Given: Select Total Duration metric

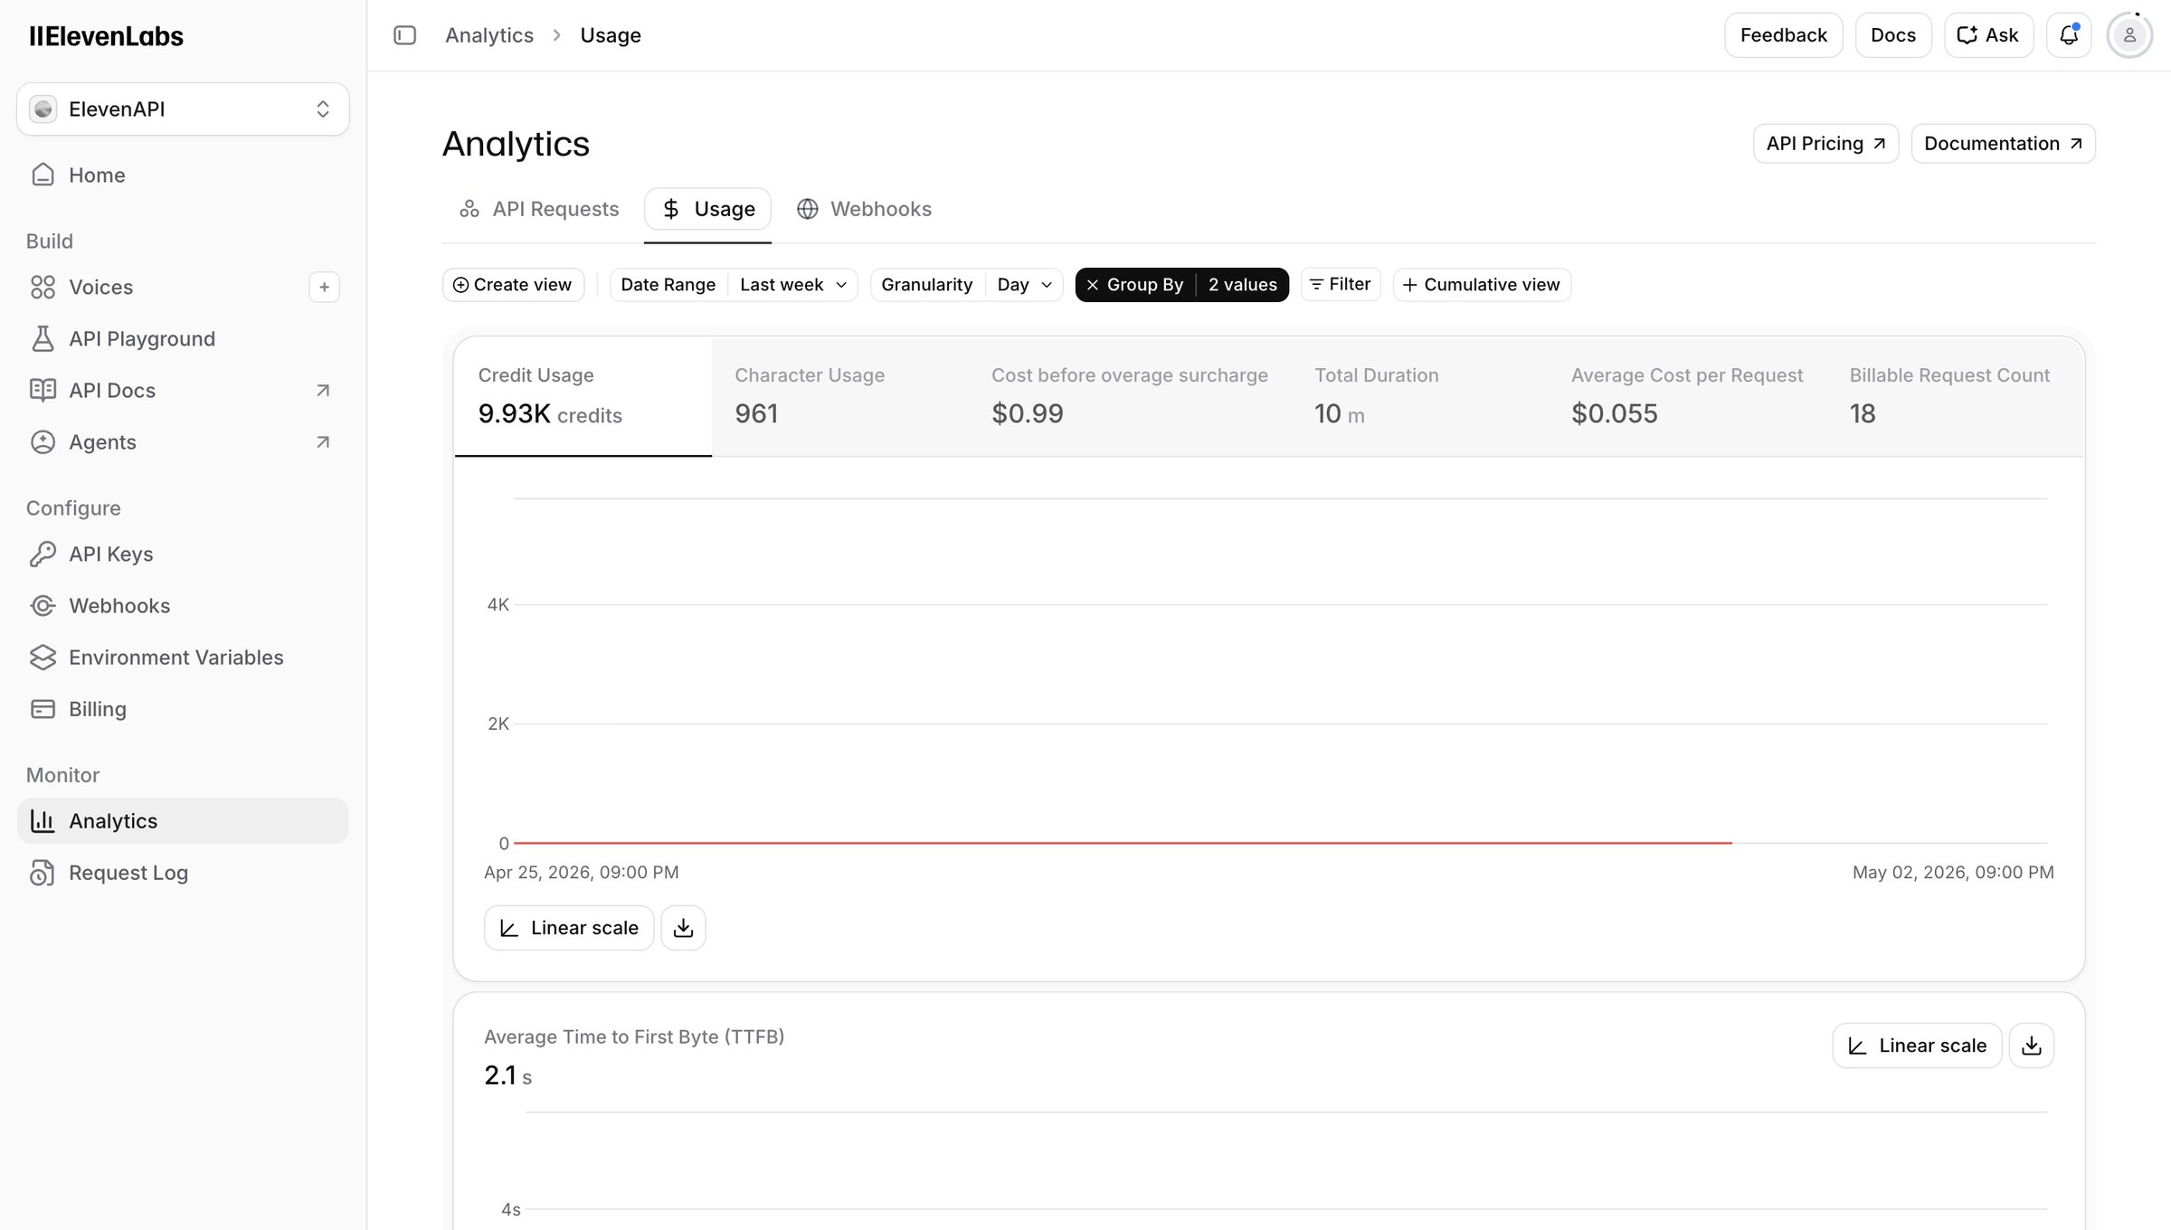Looking at the screenshot, I should coord(1421,397).
